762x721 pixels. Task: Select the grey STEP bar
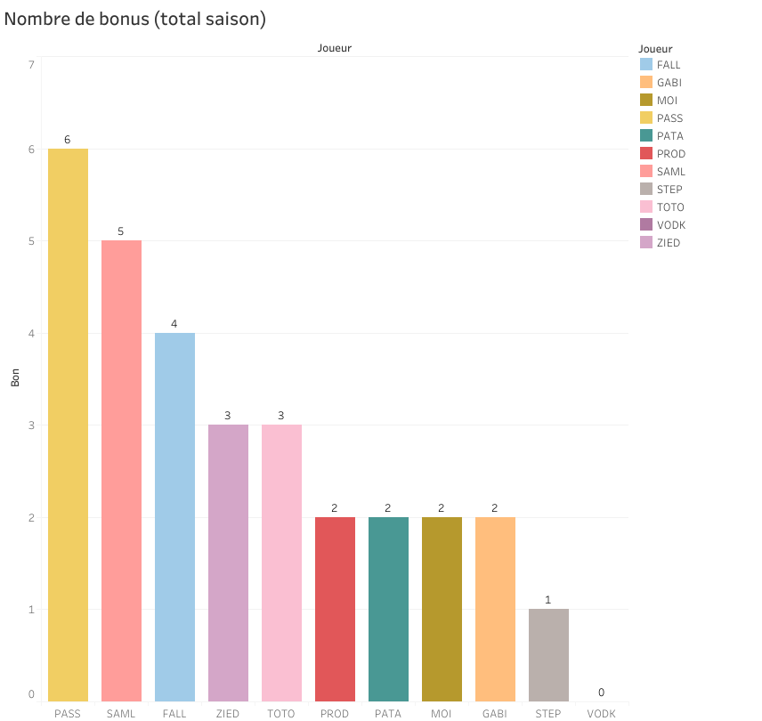click(x=548, y=655)
